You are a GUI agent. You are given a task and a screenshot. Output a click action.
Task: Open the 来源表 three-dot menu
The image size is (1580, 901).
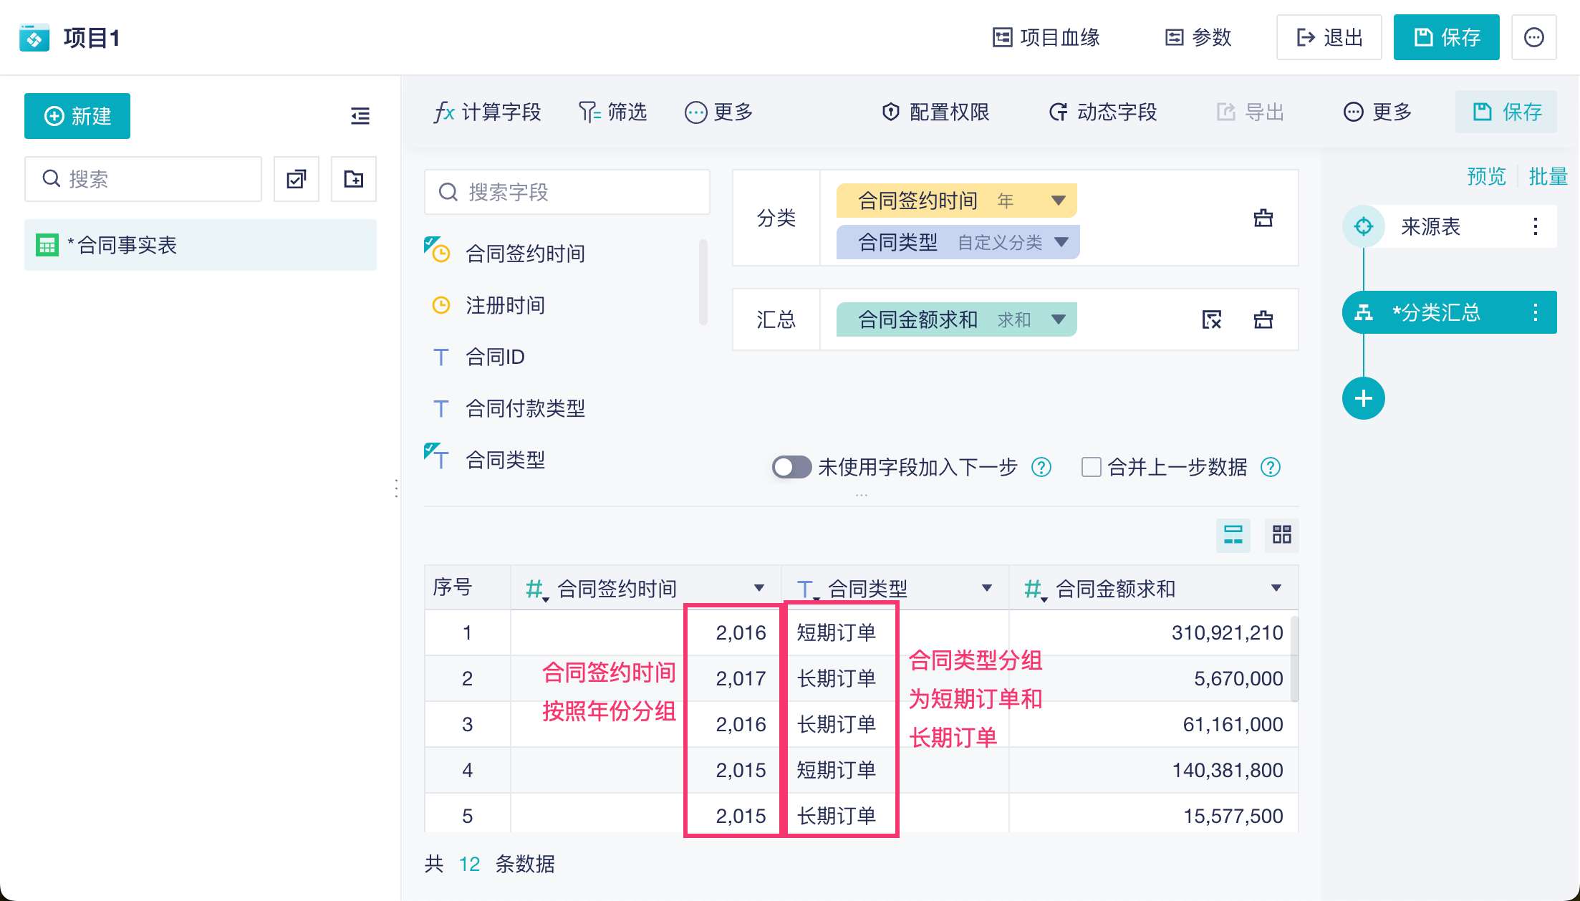click(x=1535, y=226)
